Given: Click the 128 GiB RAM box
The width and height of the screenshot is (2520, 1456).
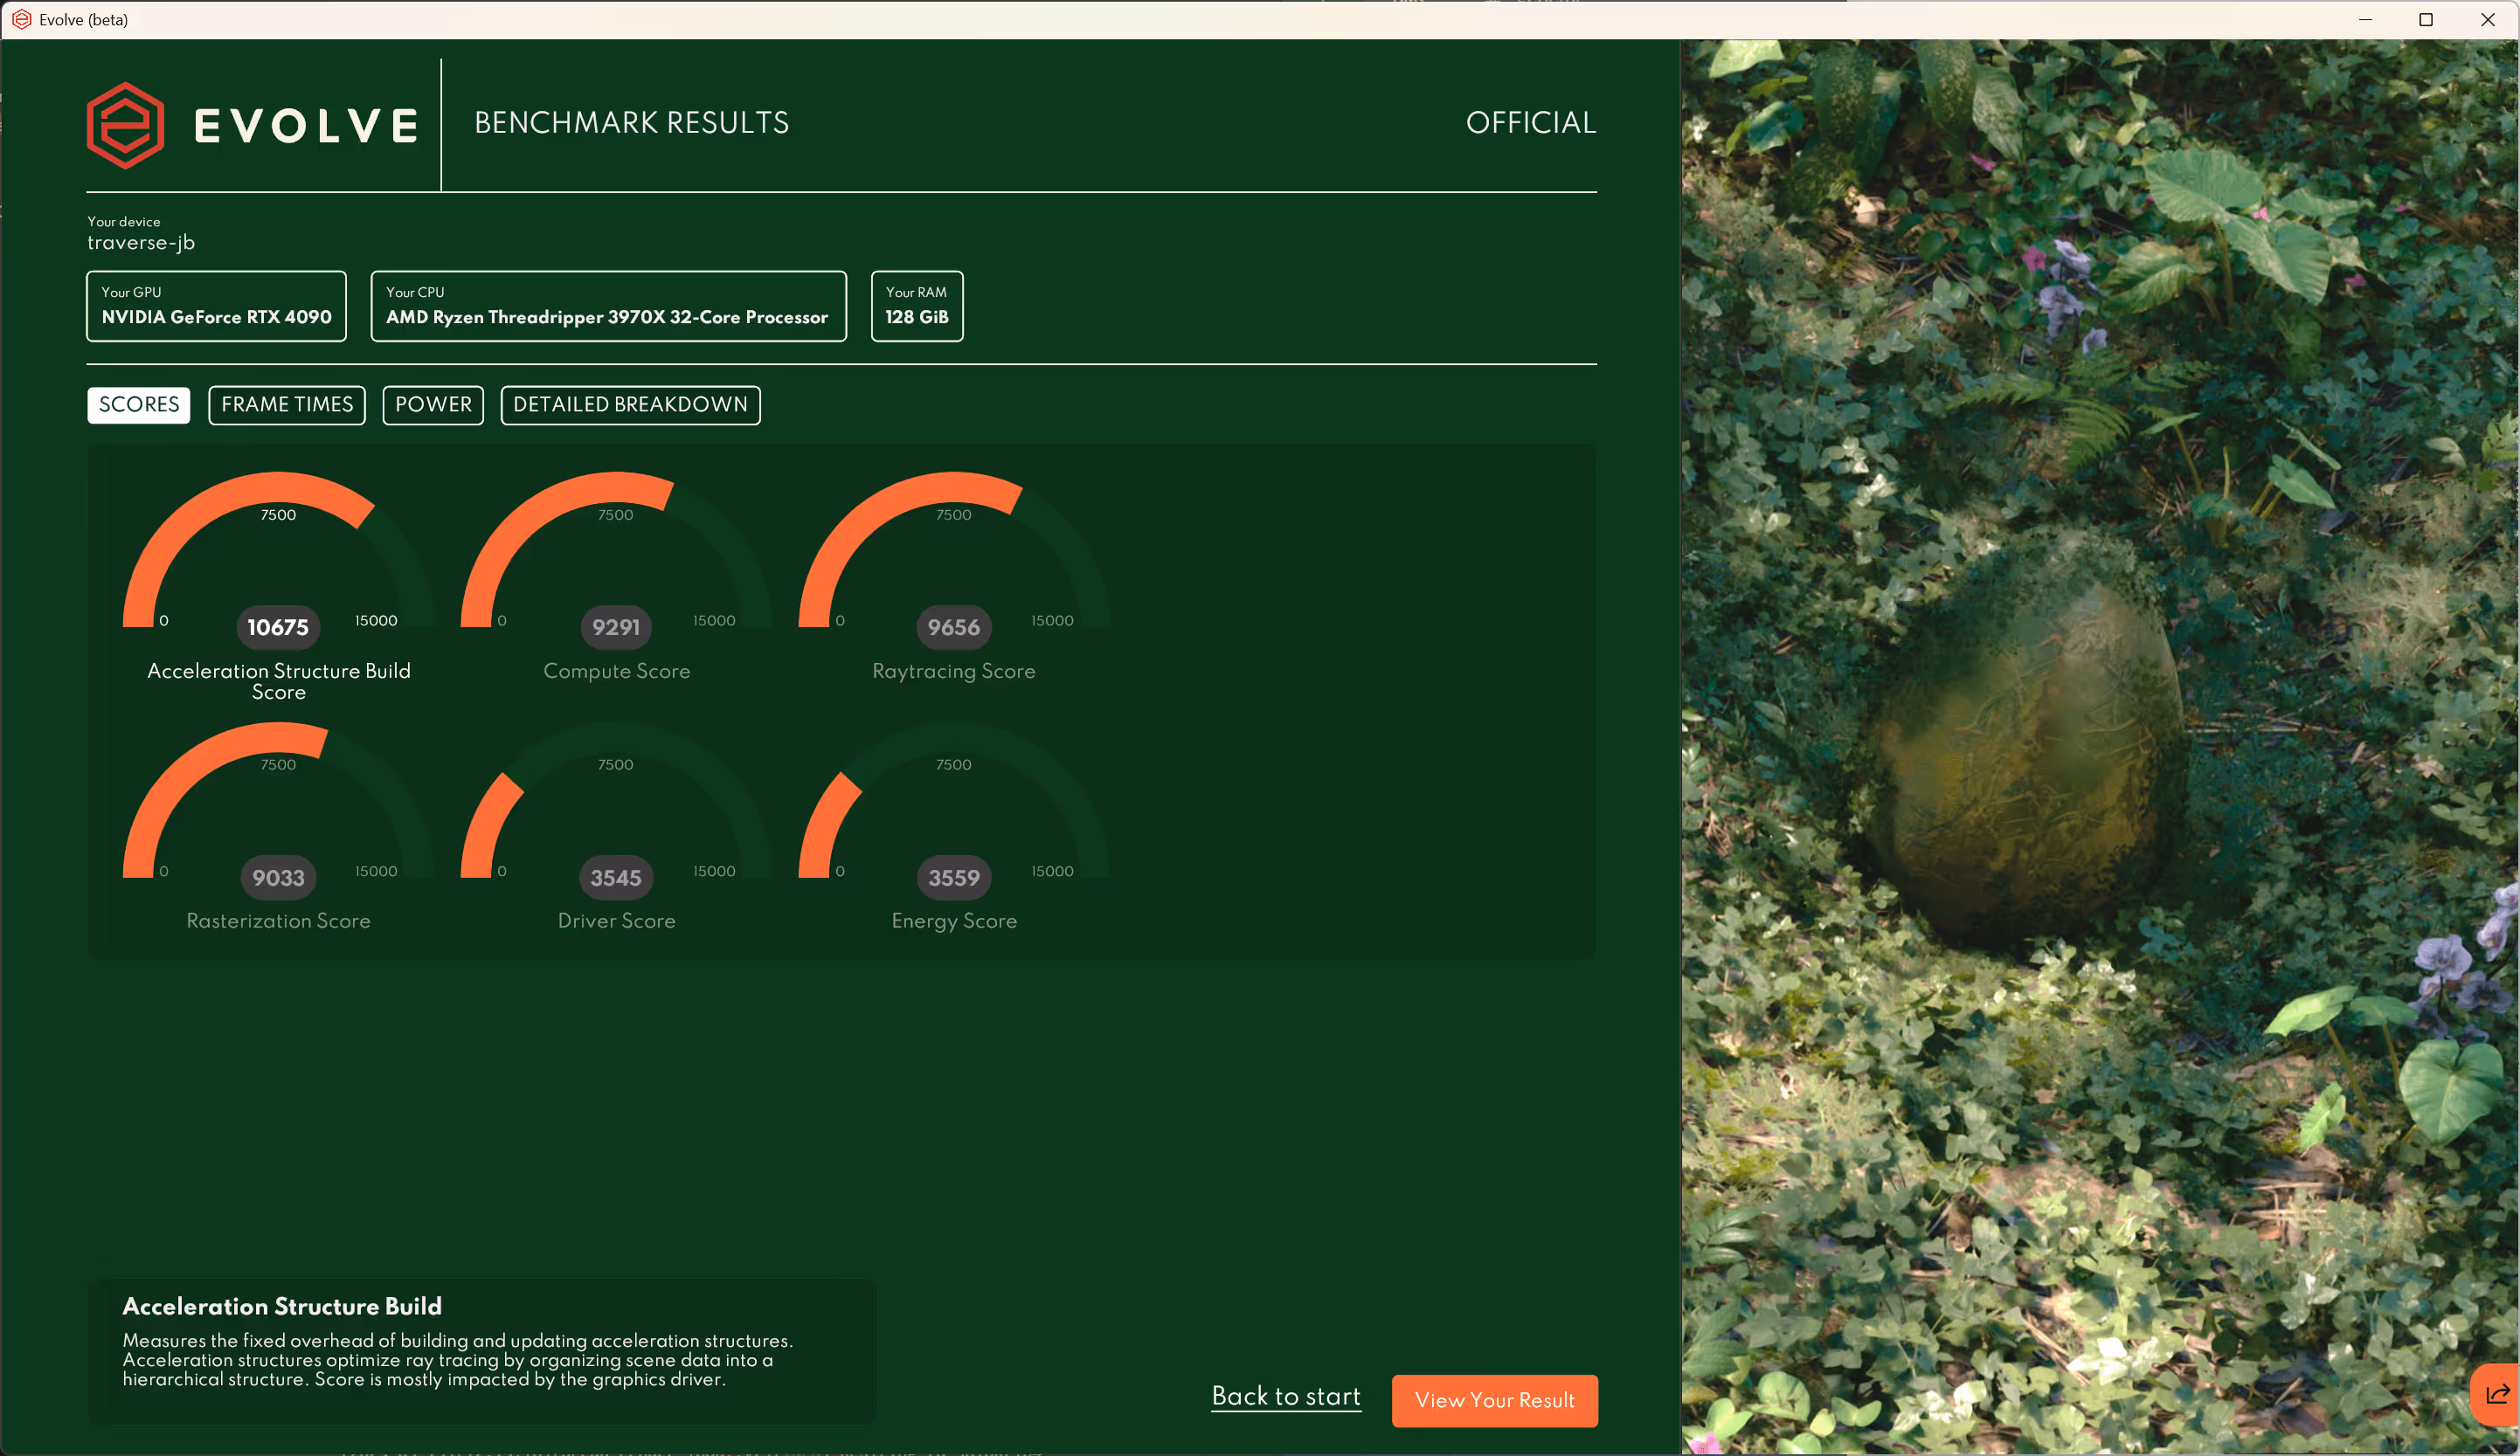Looking at the screenshot, I should tap(917, 306).
